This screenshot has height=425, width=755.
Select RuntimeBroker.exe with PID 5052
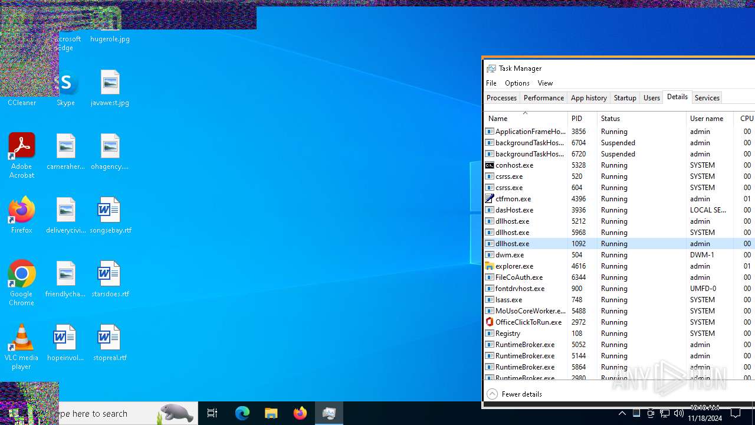coord(619,345)
